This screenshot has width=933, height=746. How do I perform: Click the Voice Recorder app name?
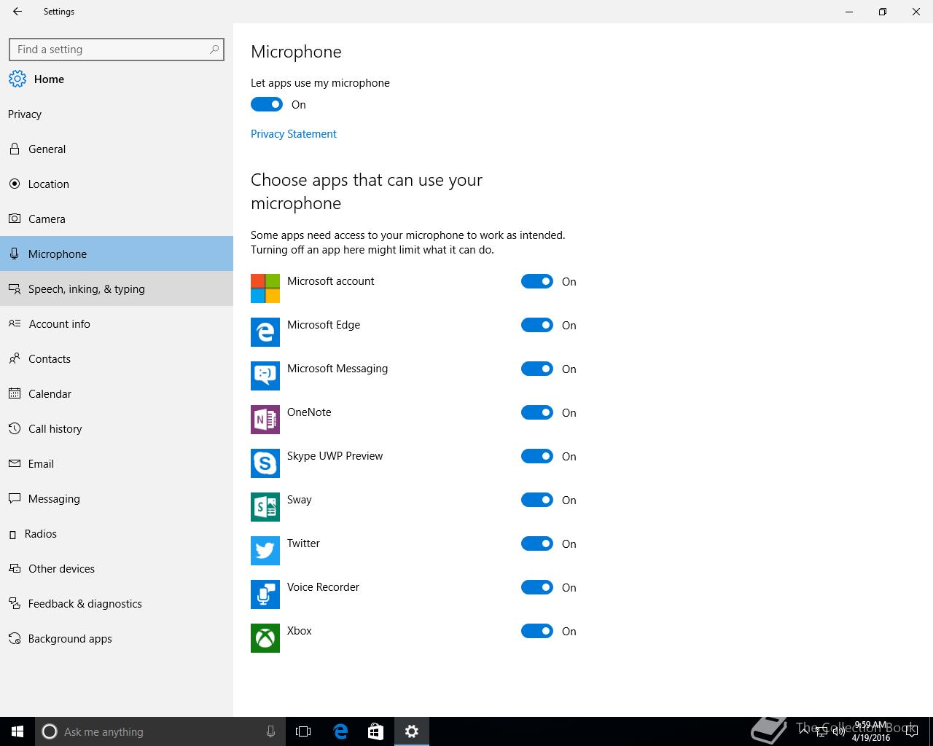tap(323, 587)
